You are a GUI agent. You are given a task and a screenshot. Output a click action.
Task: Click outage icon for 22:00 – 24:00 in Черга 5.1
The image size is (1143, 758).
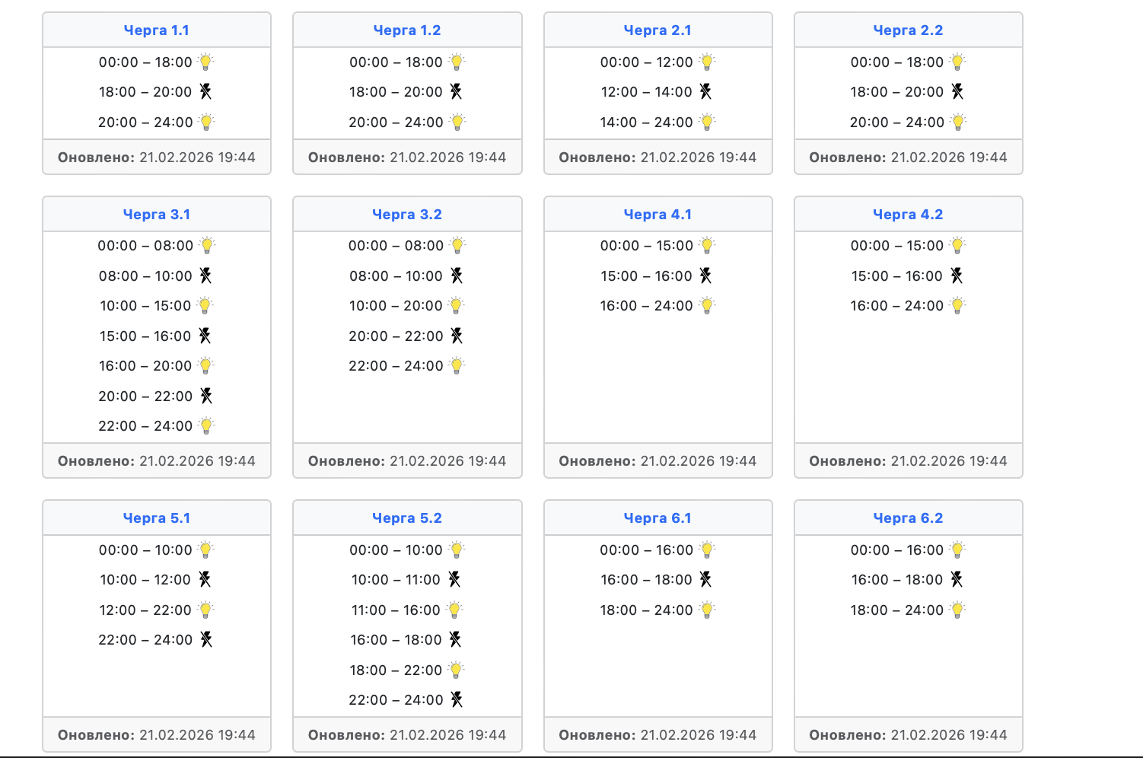206,639
